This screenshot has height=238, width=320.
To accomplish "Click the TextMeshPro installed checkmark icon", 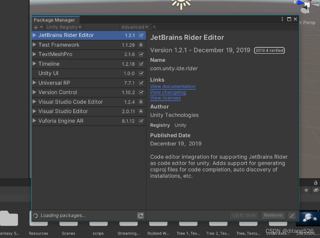I will point(141,54).
